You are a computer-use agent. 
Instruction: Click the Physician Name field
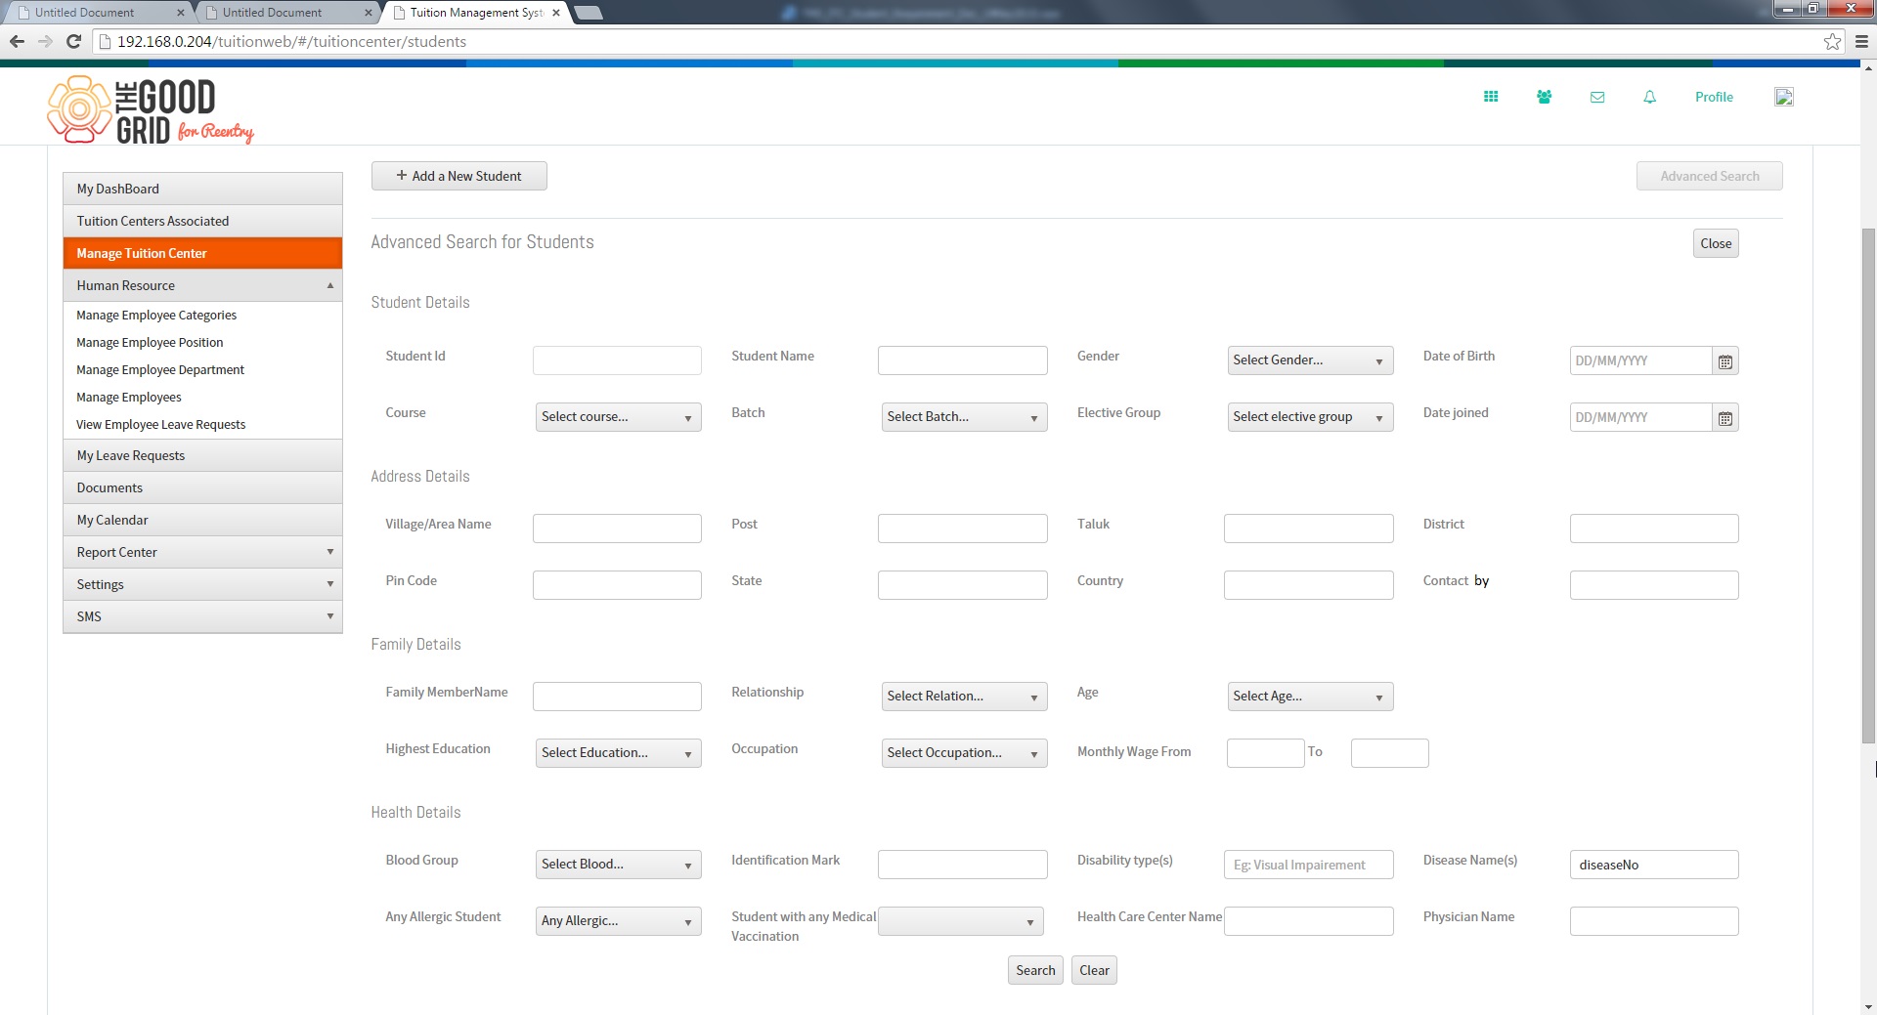1654,921
